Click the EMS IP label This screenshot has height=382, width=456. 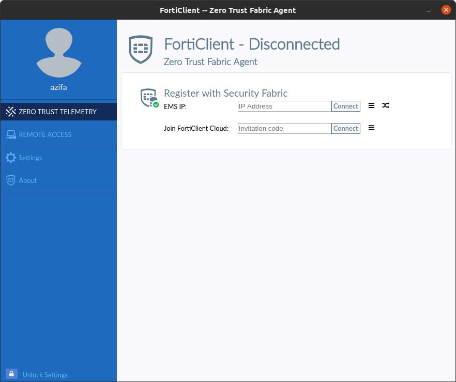point(175,106)
